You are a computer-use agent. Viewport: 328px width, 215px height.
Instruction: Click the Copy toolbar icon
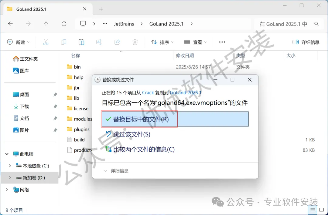(63, 42)
